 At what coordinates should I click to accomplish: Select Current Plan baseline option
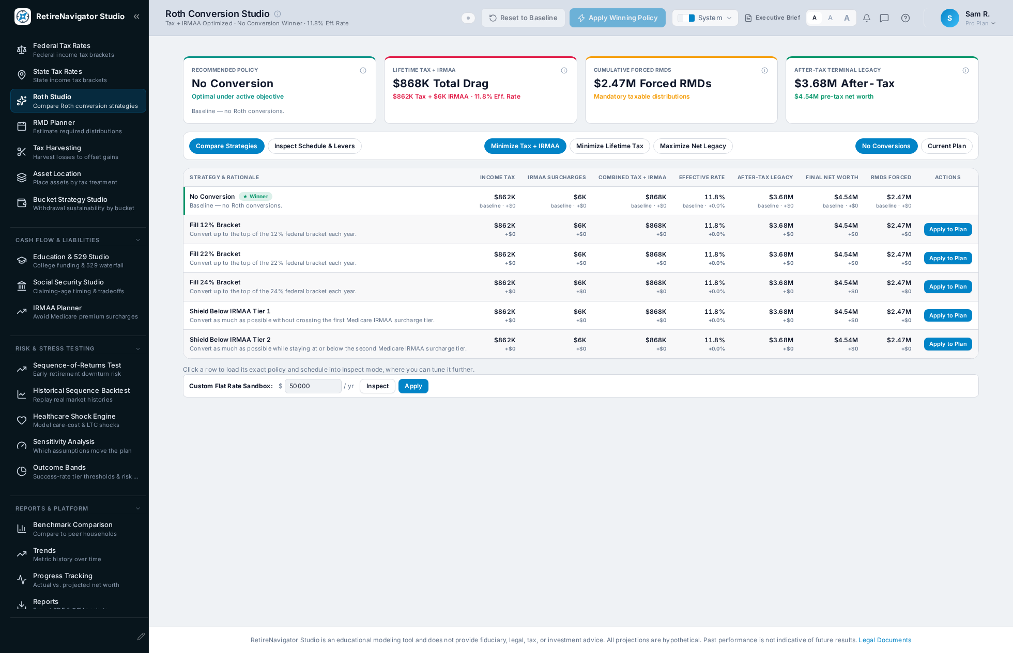point(946,146)
